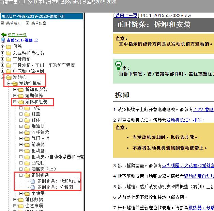This screenshot has height=211, width=214.
Task: Click the 东风日产-轩逸-2019-2020-维修手册 header
Action: pyautogui.click(x=42, y=16)
